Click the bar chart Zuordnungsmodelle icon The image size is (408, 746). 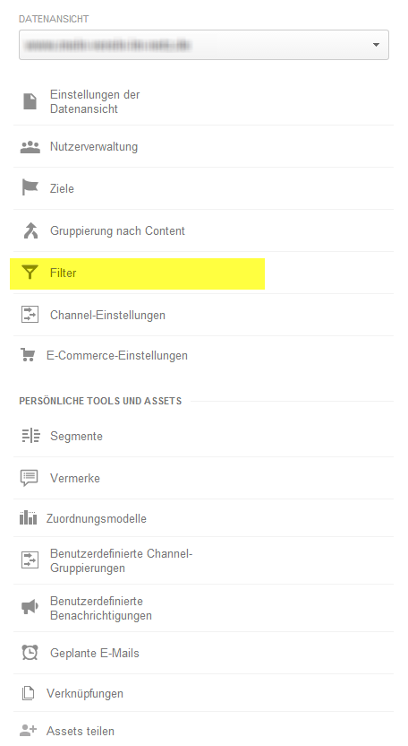pos(28,517)
